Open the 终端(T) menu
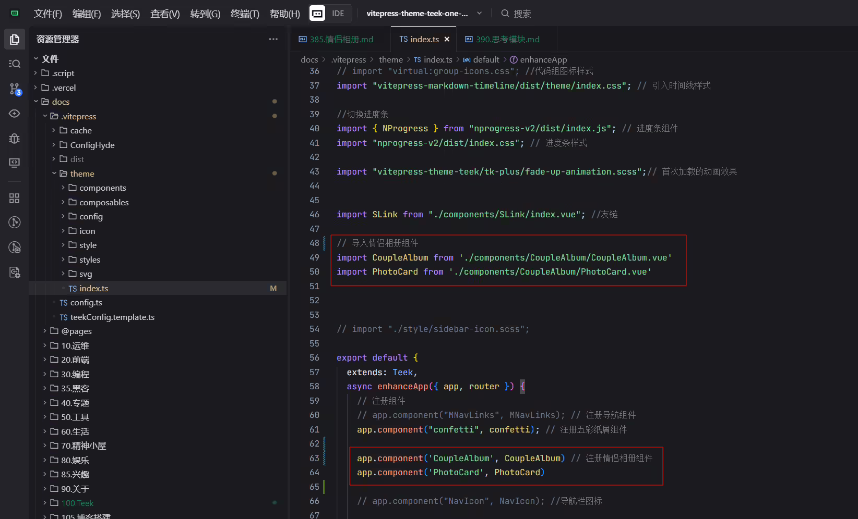Screen dimensions: 858x519 coord(245,14)
